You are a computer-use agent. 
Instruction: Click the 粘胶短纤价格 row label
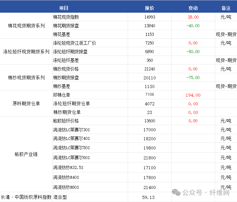[x=66, y=121]
